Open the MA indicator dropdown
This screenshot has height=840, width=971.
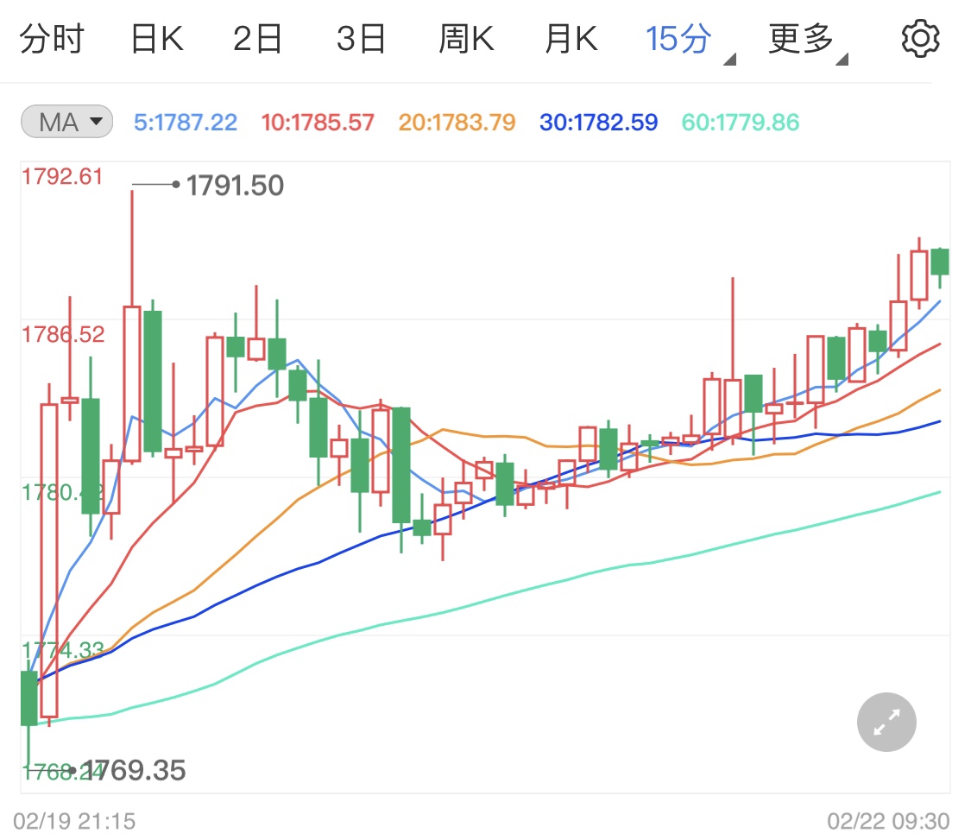tap(66, 122)
